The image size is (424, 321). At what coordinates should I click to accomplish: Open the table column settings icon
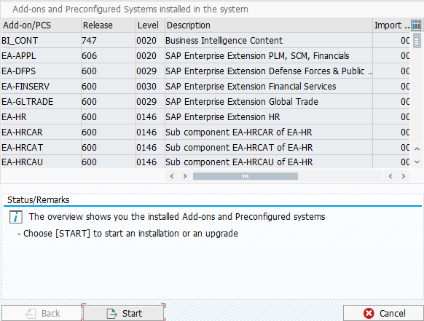point(416,25)
